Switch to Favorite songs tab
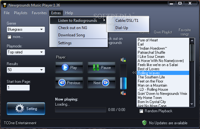Screen dimensions: 200x129 [x=185, y=32]
